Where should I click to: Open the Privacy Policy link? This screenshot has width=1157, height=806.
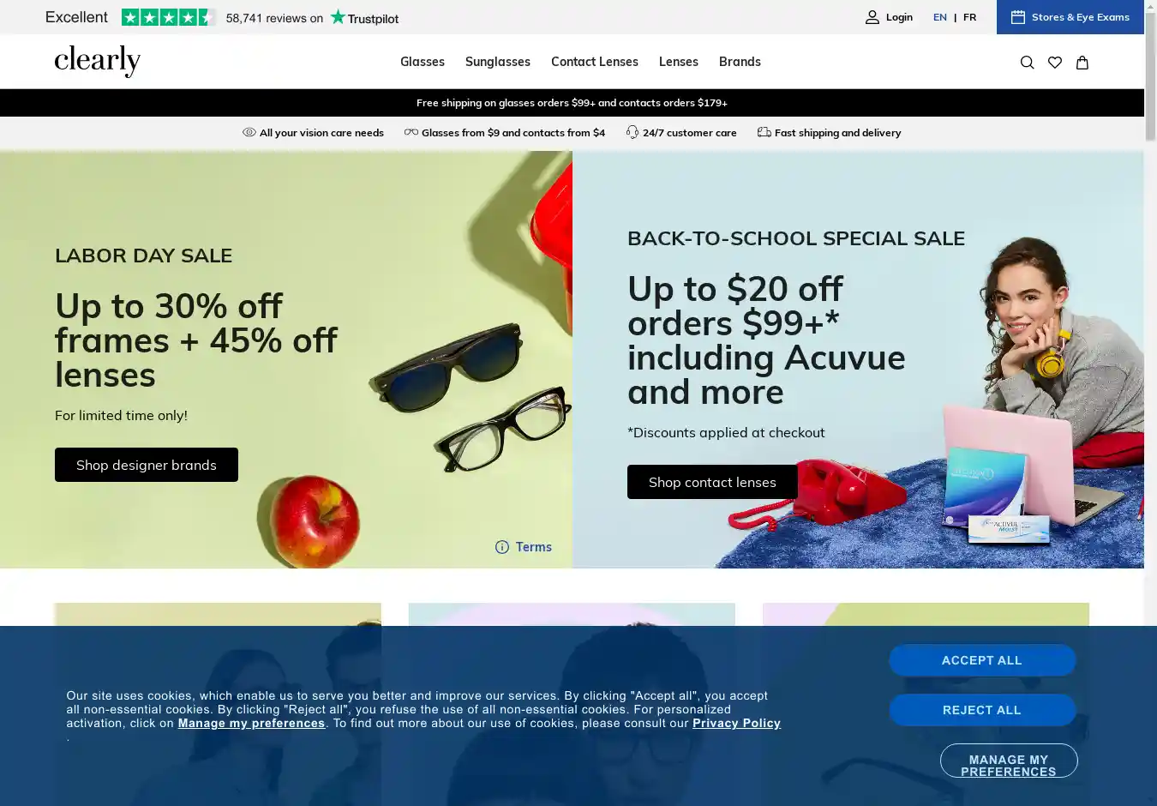tap(736, 723)
